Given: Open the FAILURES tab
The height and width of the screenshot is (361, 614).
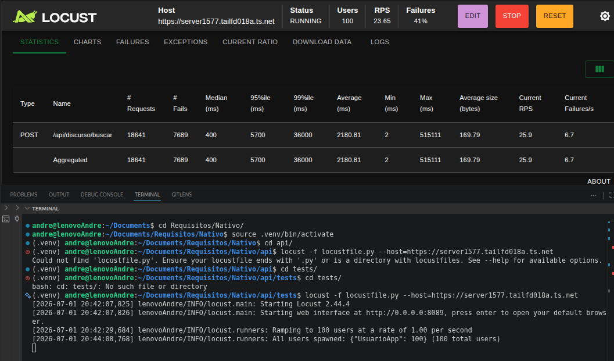Looking at the screenshot, I should [x=132, y=42].
